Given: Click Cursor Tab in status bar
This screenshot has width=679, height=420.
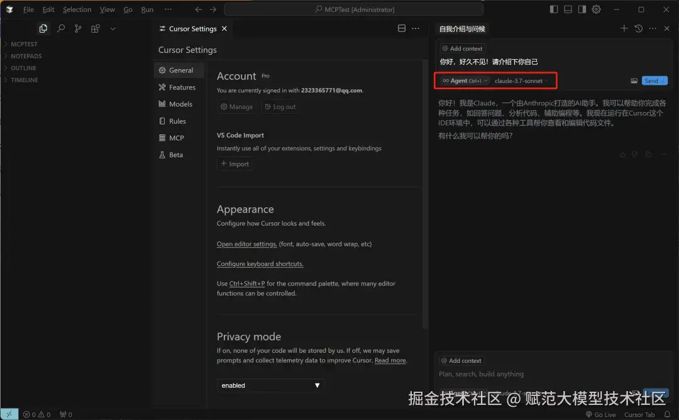Looking at the screenshot, I should pyautogui.click(x=639, y=414).
